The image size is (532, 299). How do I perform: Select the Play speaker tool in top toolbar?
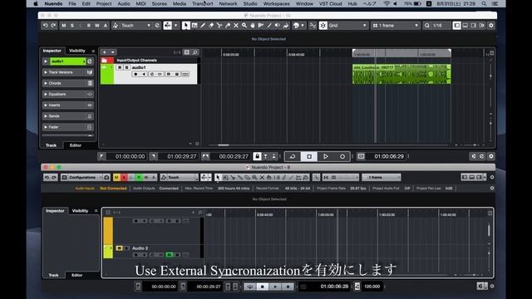277,26
